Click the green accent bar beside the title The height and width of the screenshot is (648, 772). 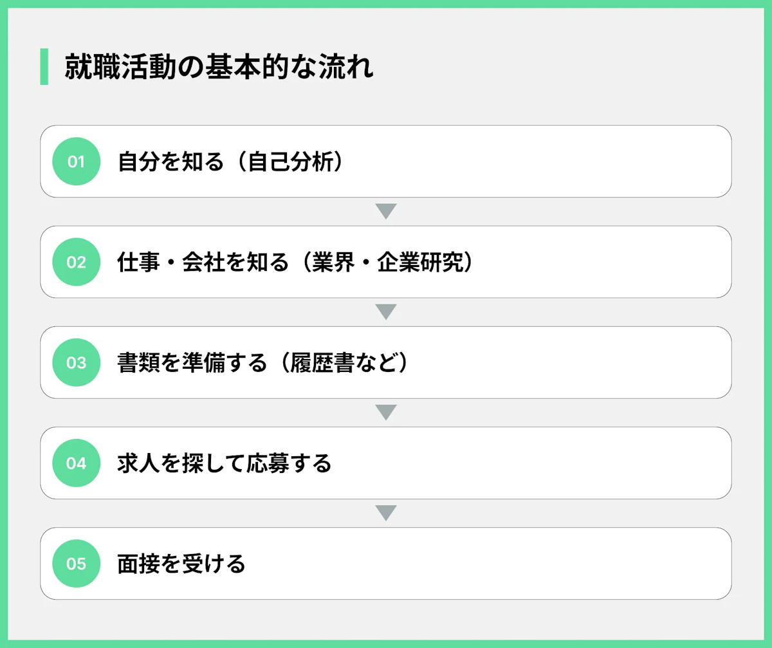[x=44, y=66]
